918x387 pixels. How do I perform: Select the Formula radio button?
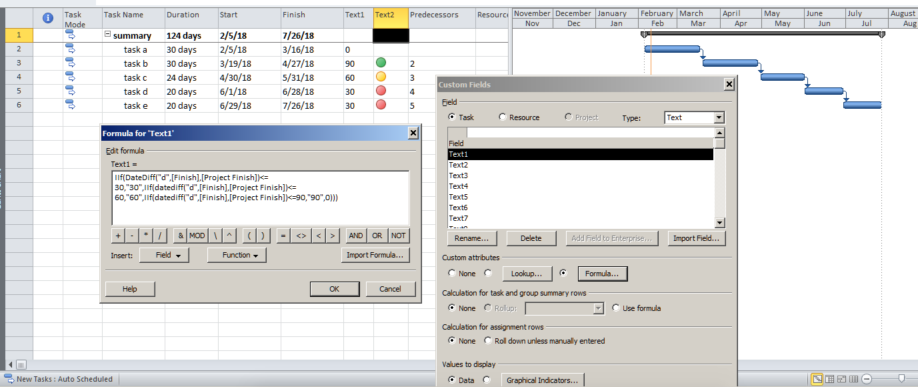coord(563,274)
